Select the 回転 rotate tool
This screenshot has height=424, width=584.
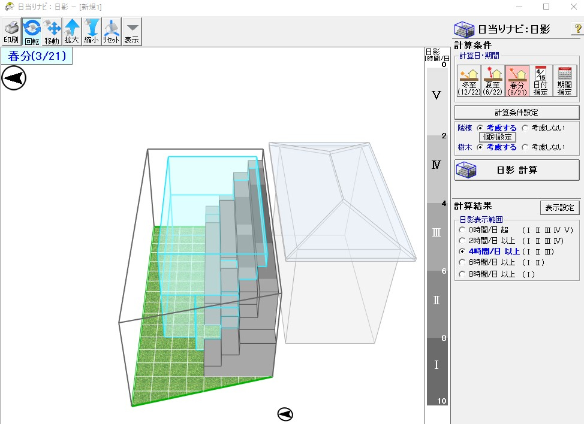(x=32, y=32)
